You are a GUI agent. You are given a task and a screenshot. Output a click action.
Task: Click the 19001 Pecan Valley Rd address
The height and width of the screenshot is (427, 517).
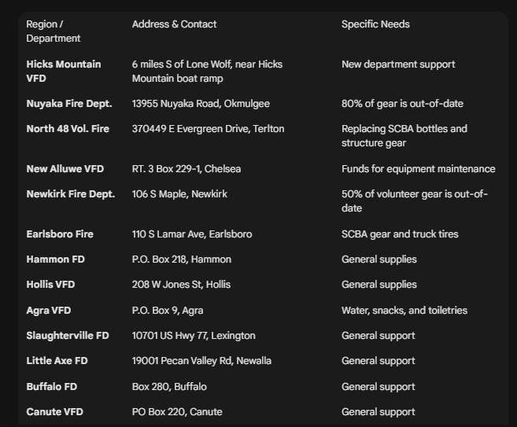pos(201,361)
